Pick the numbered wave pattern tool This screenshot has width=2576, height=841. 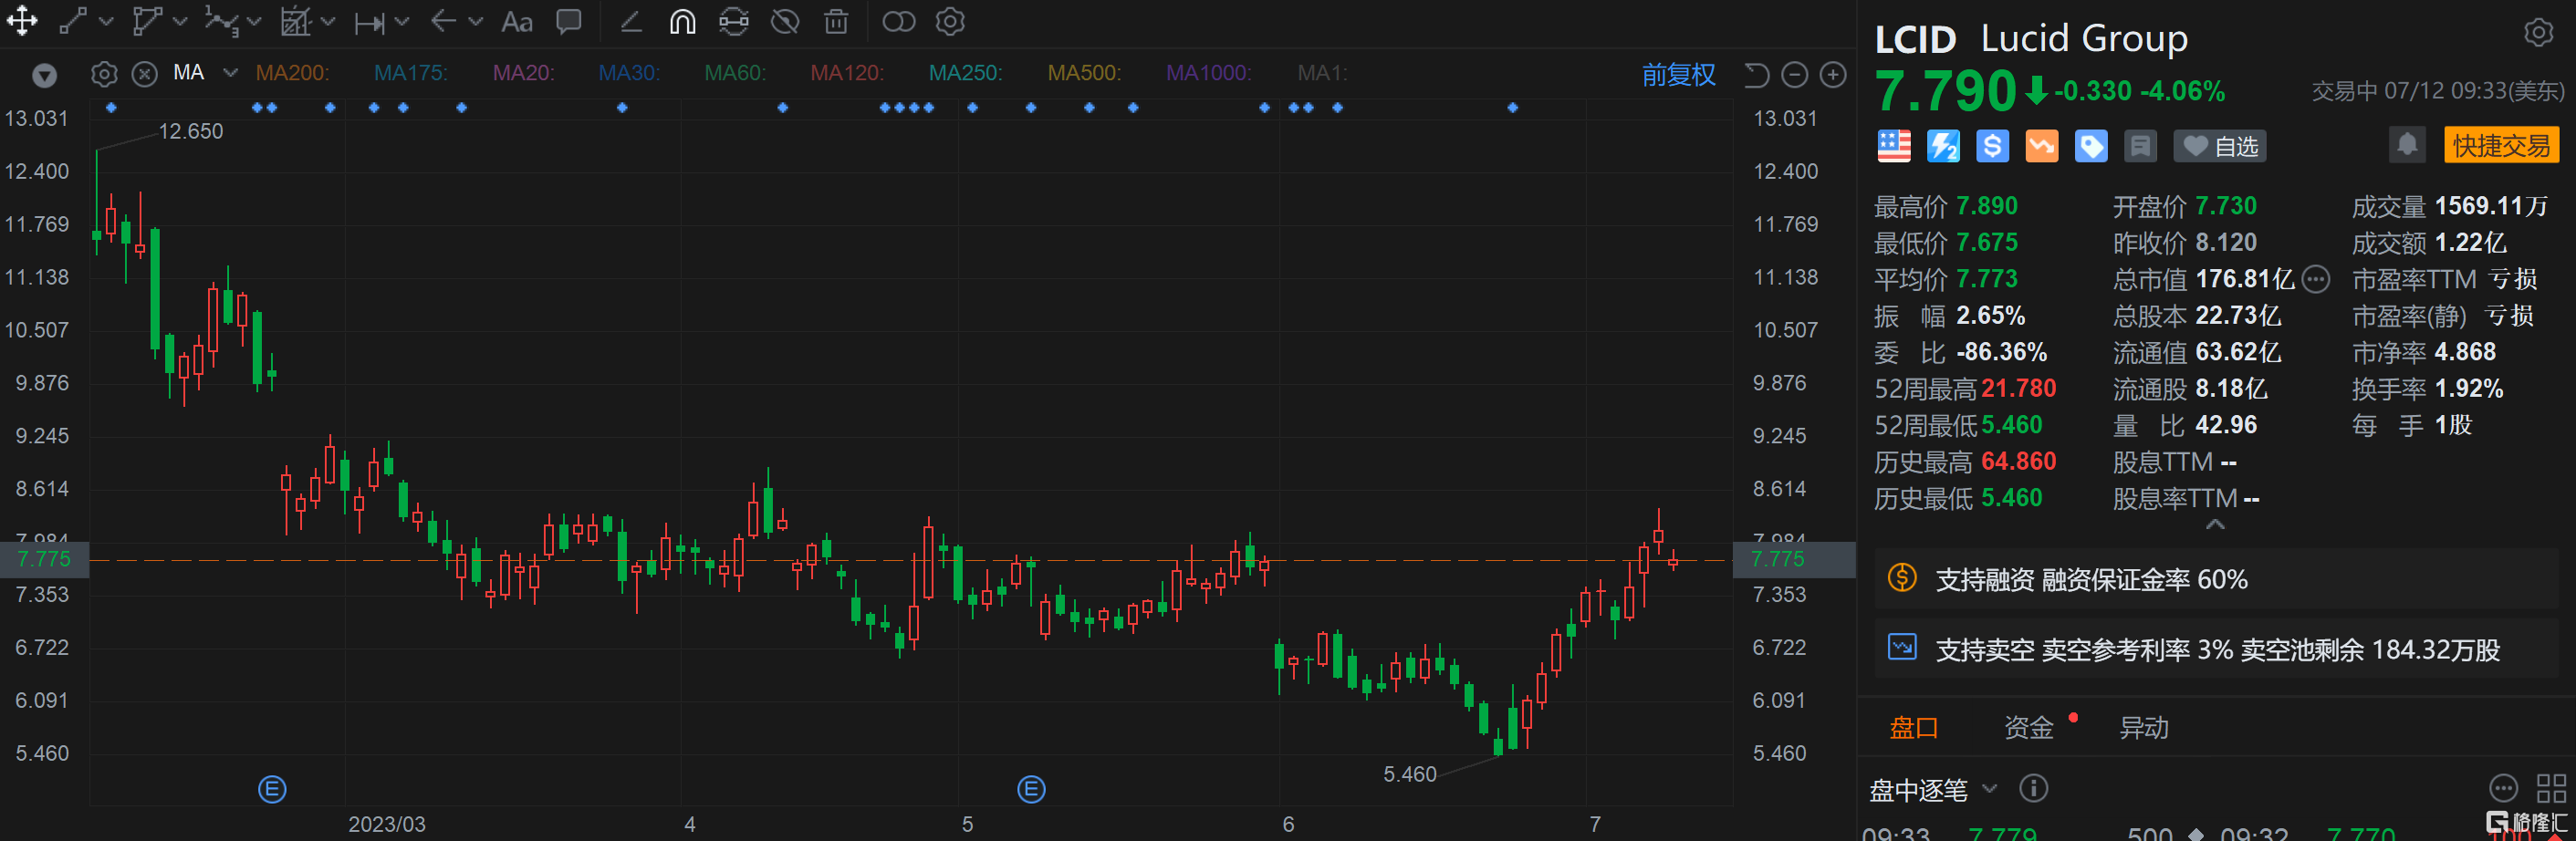coord(221,21)
